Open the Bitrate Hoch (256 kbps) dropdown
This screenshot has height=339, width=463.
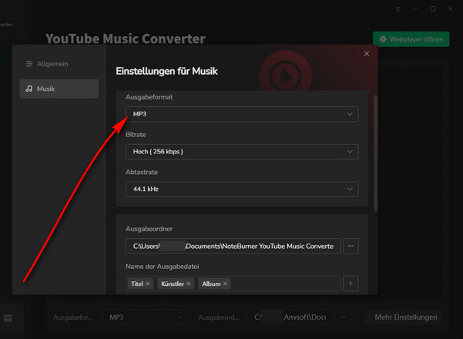click(242, 152)
